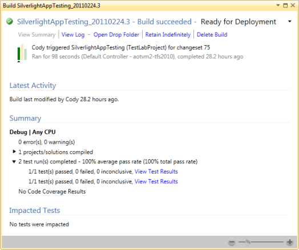299x250 pixels.
Task: Click the green build succeeded checkmark icon
Action: tap(10, 21)
